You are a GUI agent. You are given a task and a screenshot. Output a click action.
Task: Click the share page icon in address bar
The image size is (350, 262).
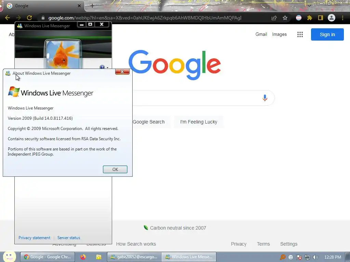[274, 18]
